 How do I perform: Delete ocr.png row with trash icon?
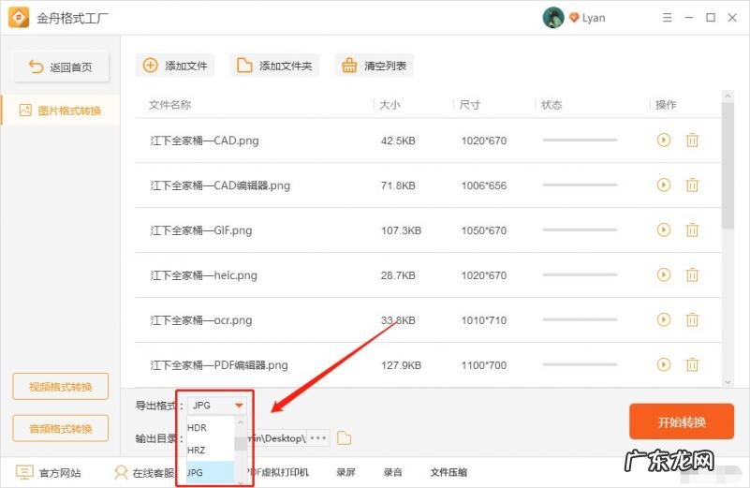point(692,319)
